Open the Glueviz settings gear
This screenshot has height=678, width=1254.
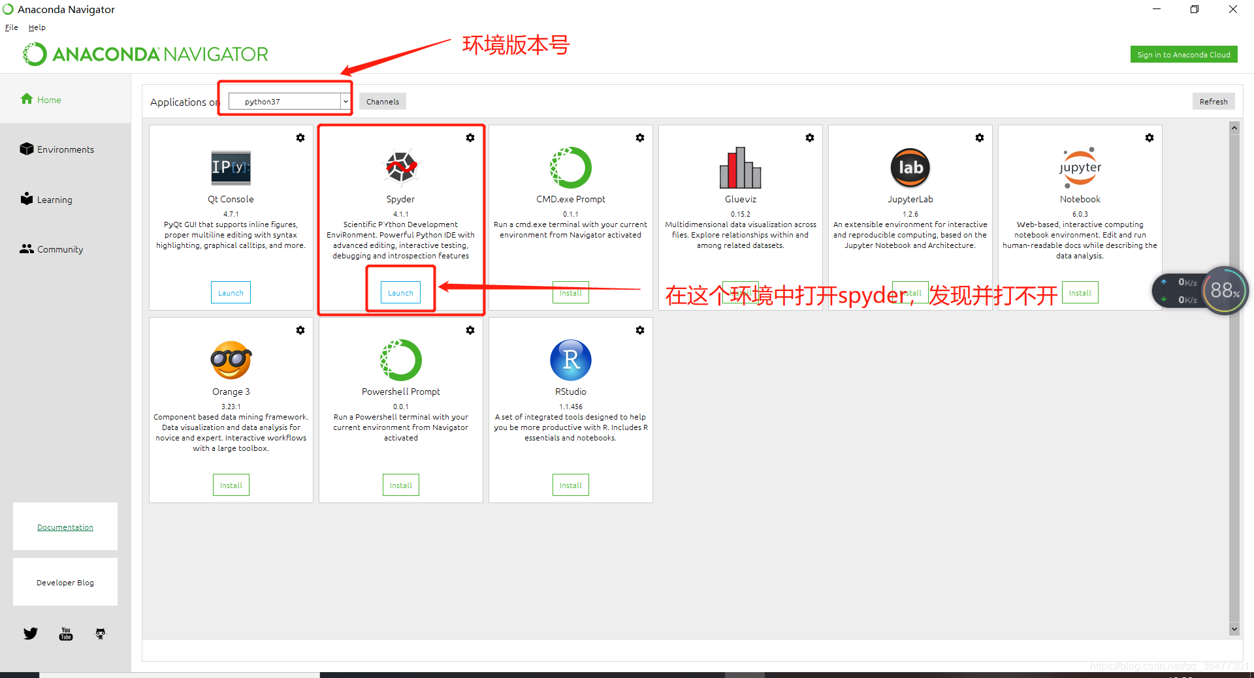point(810,138)
